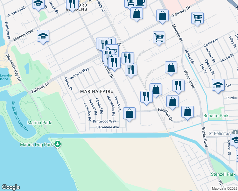The image size is (238, 191).
Task: Click the school marker beside Marina Blvd
Action: (43, 36)
